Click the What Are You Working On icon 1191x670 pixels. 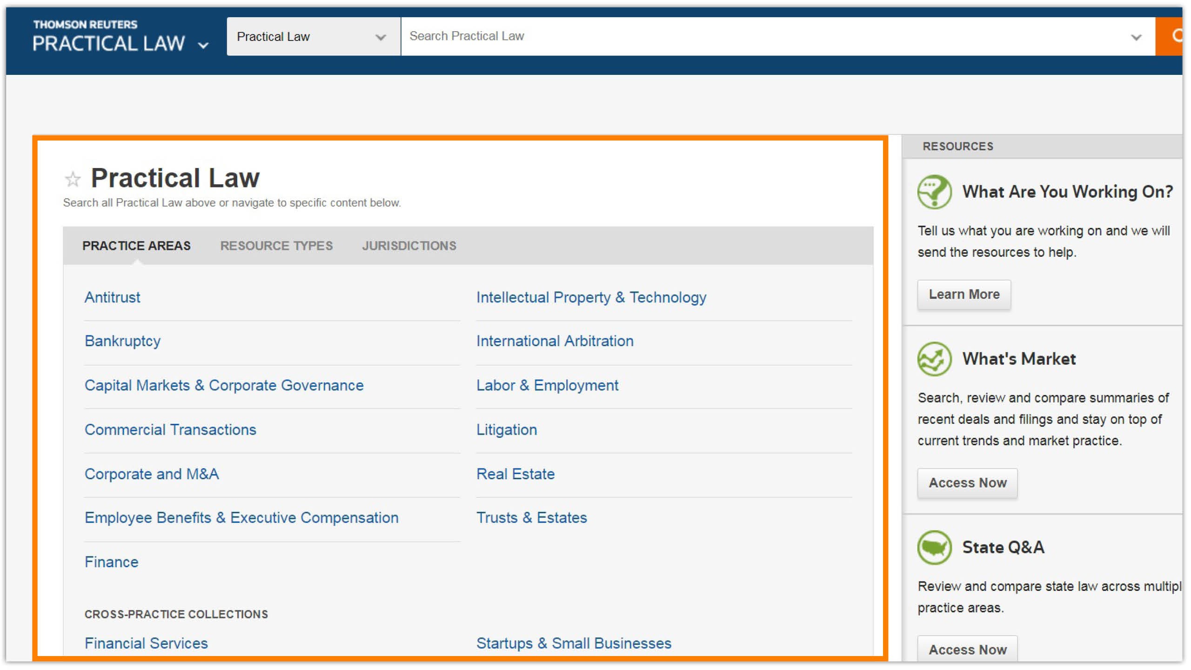pos(934,192)
